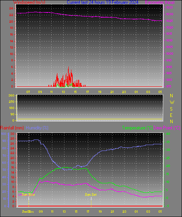Click the Dew Point (°C) legend label
Viewport: 182px width, 217px height.
pyautogui.click(x=167, y=128)
